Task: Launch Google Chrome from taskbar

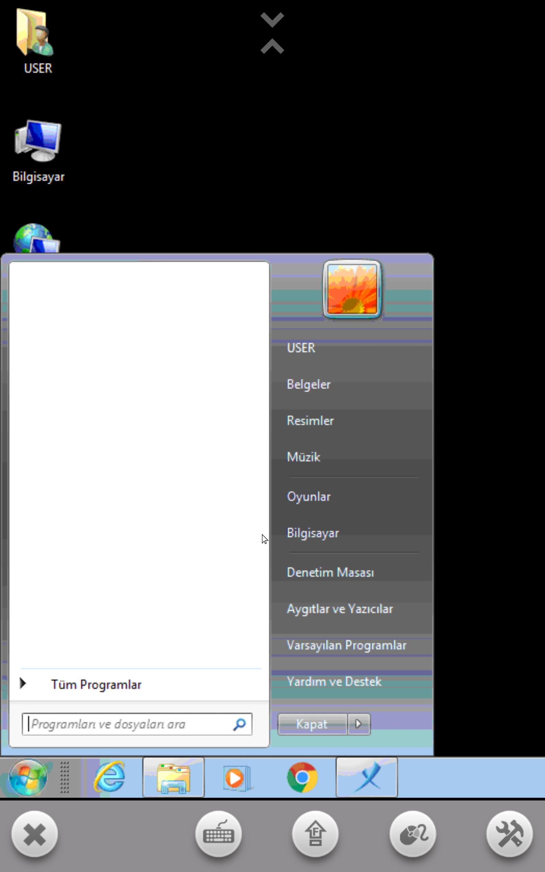Action: 302,777
